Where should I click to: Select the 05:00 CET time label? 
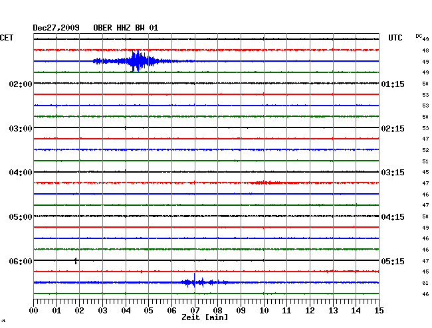[21, 217]
